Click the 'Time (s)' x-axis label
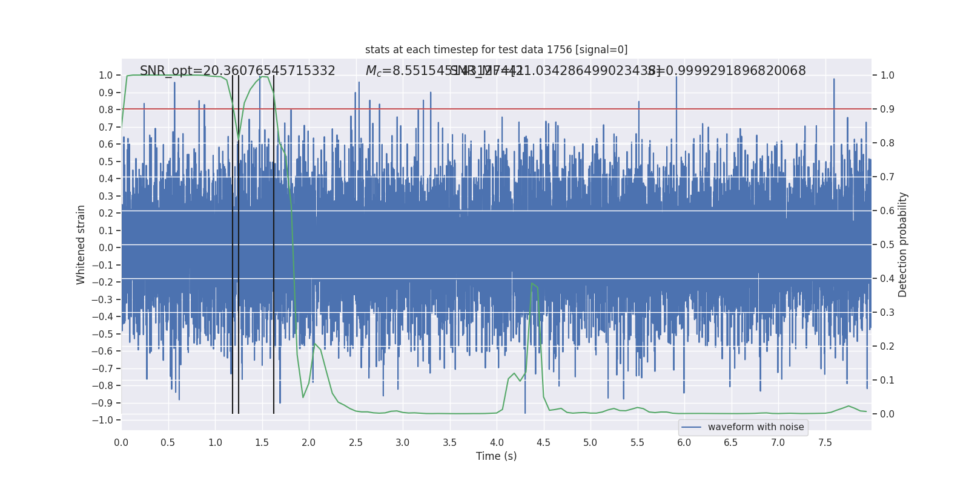 pos(496,456)
